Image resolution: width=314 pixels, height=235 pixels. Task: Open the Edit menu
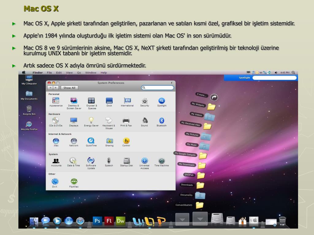click(59, 73)
